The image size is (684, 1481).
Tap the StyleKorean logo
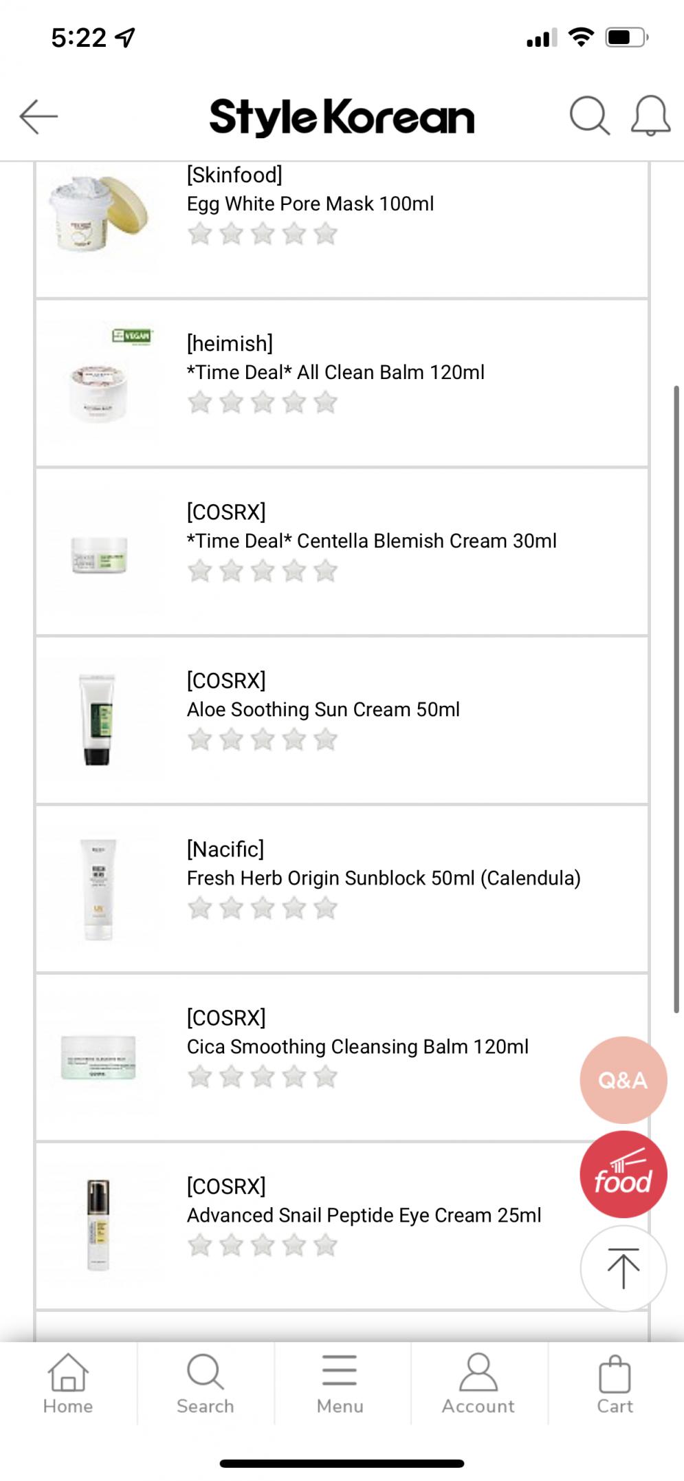342,117
